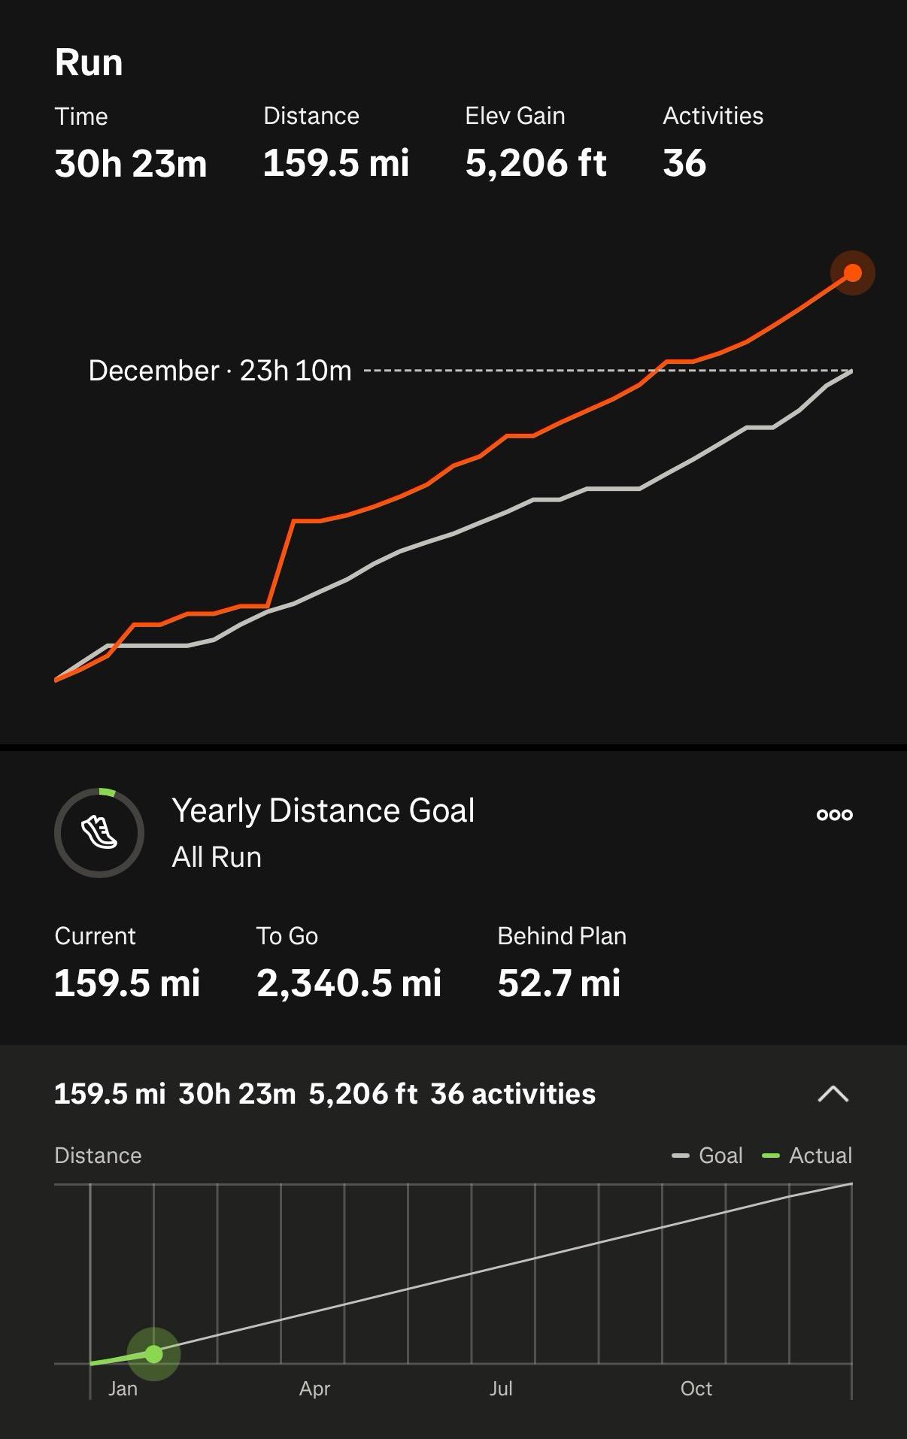Click the orange current-month endpoint dot
Screen dimensions: 907x1439
pos(852,273)
